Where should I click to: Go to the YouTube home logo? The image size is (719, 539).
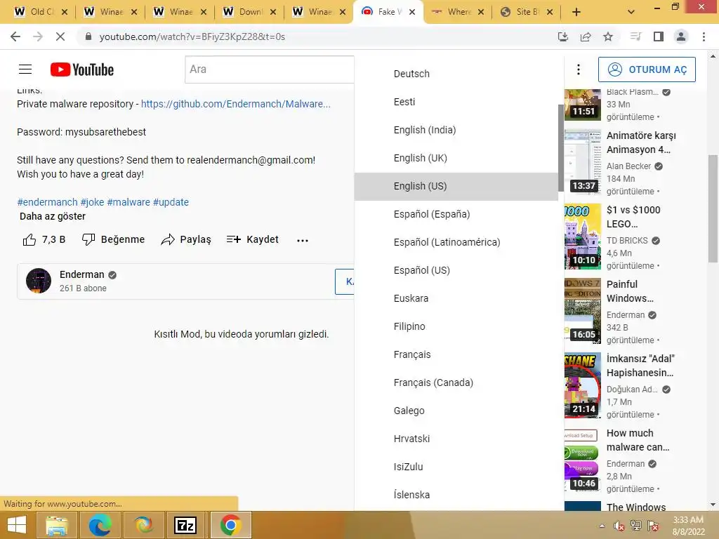82,69
